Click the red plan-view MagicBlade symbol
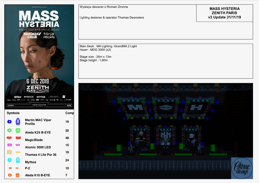259x183 pixels. pyautogui.click(x=9, y=138)
